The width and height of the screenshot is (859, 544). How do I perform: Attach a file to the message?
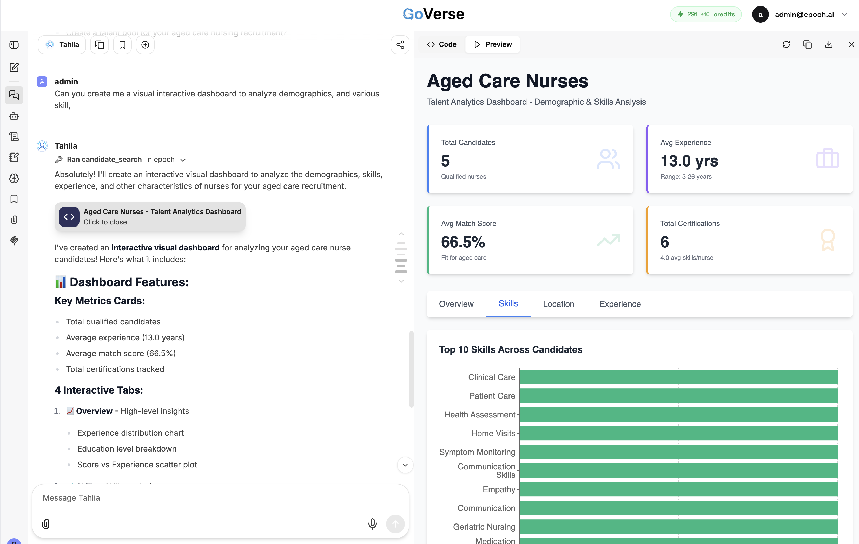46,524
